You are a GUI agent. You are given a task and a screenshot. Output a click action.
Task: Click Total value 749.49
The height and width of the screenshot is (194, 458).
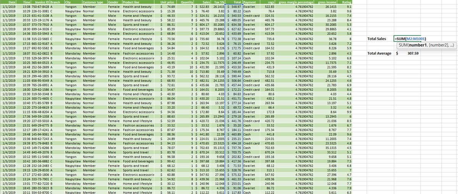click(234, 71)
